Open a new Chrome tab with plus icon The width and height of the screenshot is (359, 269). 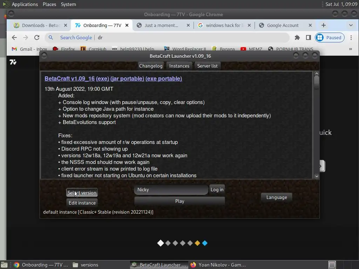[x=324, y=25]
